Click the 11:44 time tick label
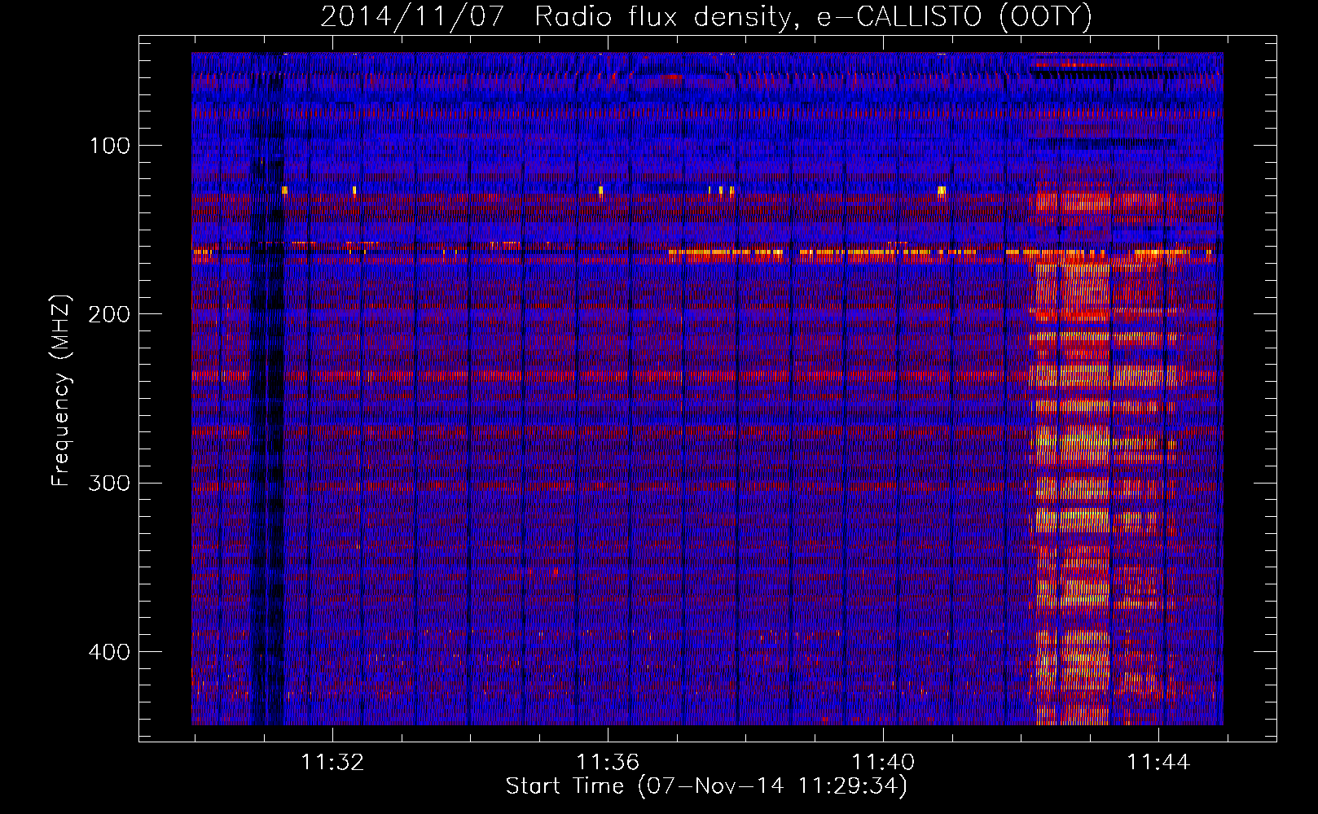Viewport: 1318px width, 814px height. tap(1158, 763)
